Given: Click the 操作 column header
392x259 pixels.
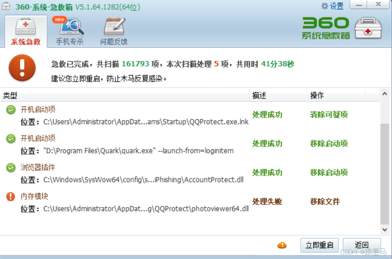Looking at the screenshot, I should point(336,95).
